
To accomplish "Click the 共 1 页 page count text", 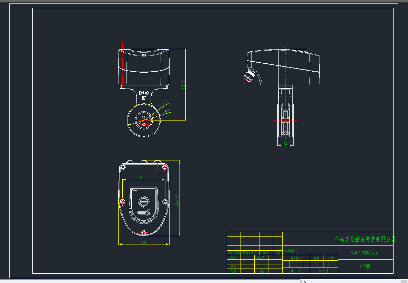I will point(296,271).
